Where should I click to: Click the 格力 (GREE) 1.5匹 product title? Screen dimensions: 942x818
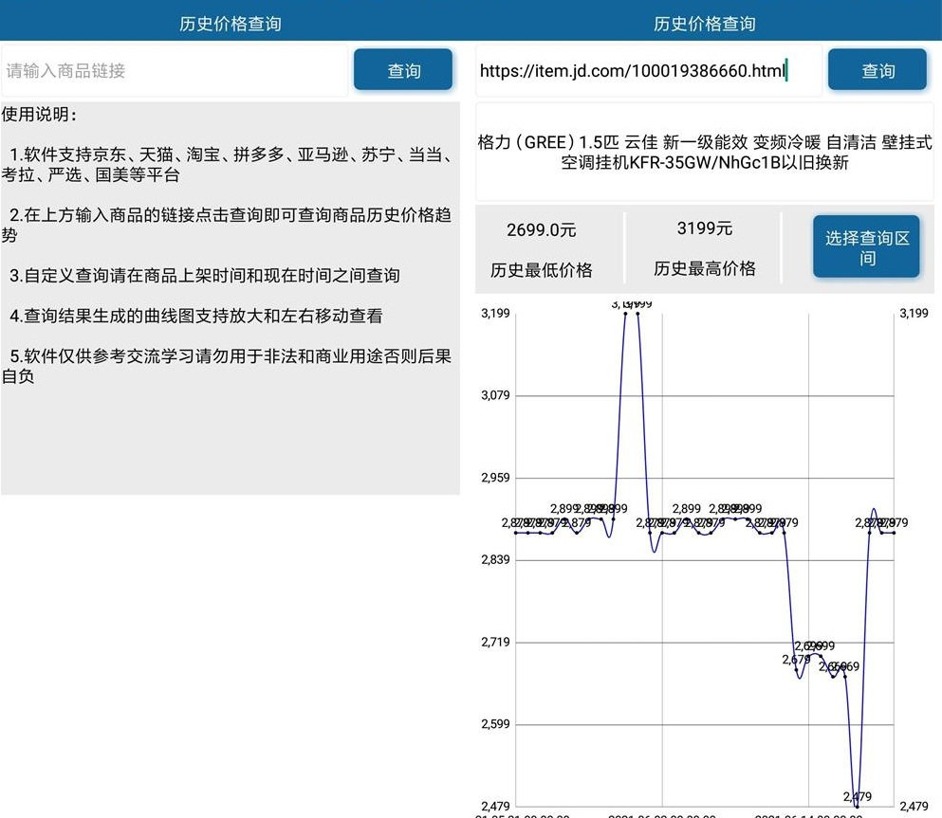click(x=705, y=152)
